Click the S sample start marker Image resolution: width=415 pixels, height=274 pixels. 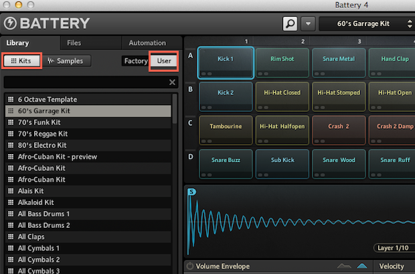(x=191, y=192)
